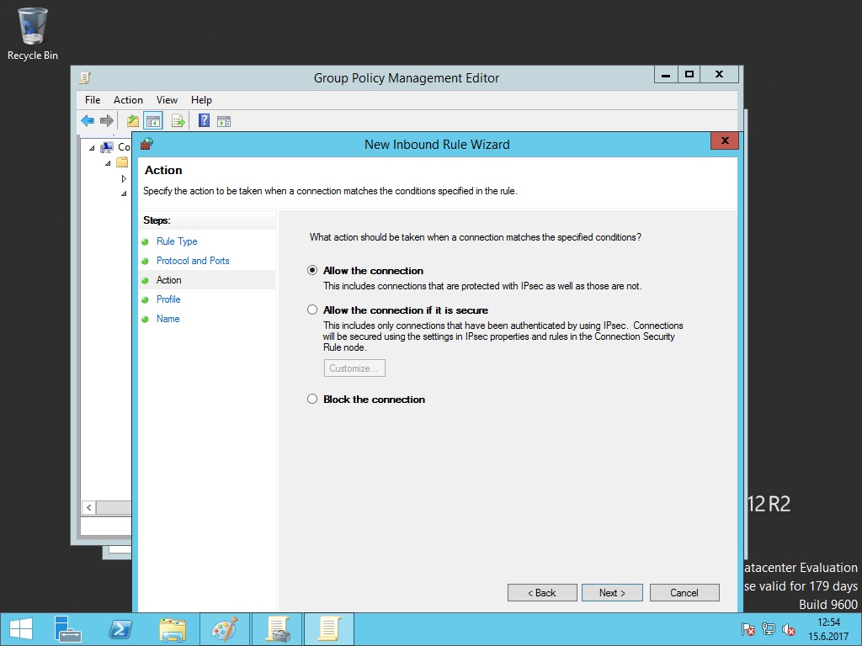
Task: Select 'Block the connection' option
Action: click(312, 400)
